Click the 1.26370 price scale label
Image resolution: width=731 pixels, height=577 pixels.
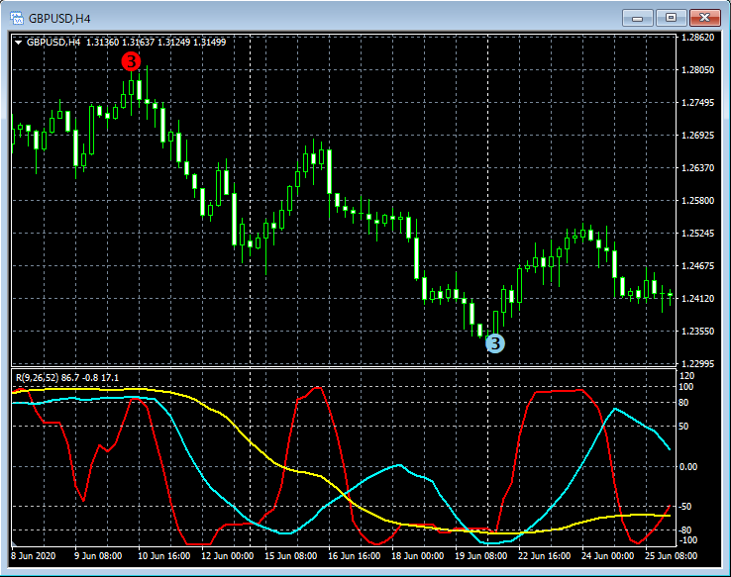point(697,167)
